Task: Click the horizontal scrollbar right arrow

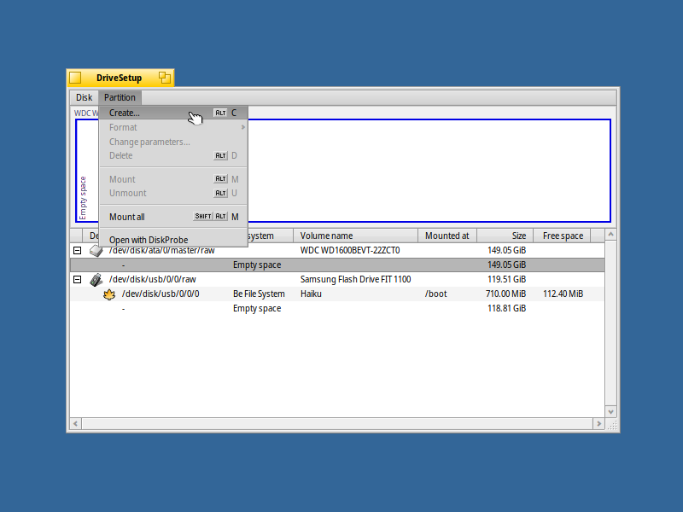Action: [x=598, y=423]
